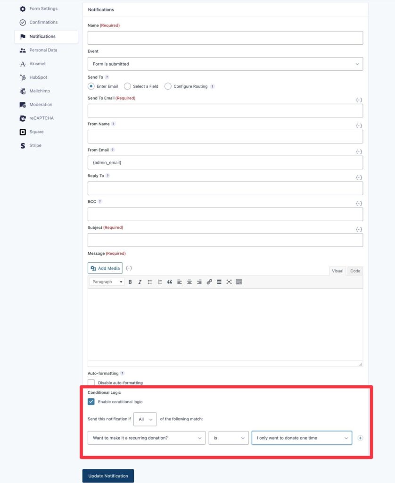Choose the Select a Field radio option
The image size is (395, 483).
pos(127,86)
